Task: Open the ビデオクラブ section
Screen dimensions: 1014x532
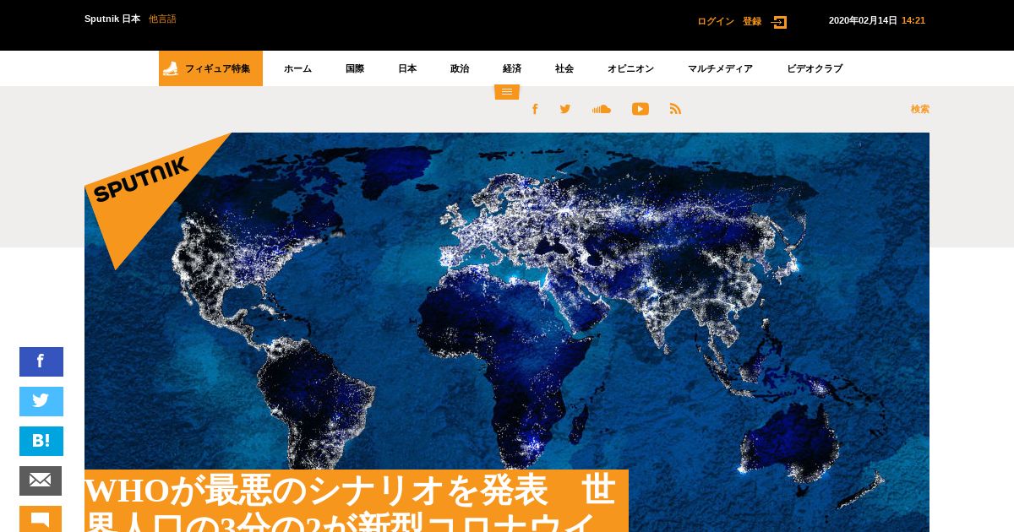Action: (815, 68)
